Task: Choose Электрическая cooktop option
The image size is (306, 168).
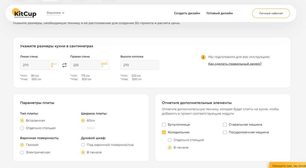Action: (x=22, y=152)
